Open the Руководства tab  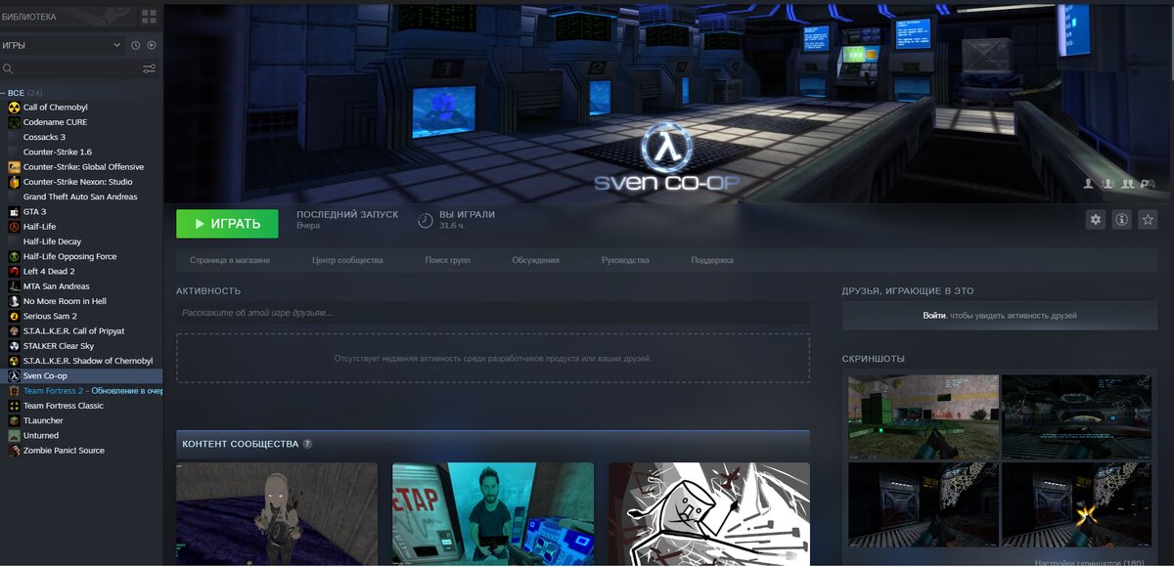625,260
